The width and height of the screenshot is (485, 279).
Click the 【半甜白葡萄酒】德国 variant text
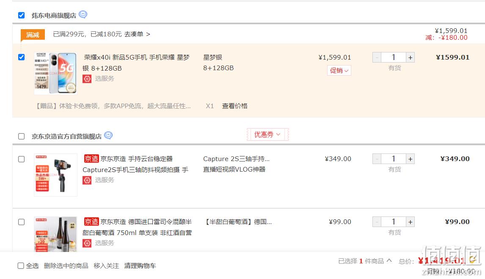(x=237, y=222)
